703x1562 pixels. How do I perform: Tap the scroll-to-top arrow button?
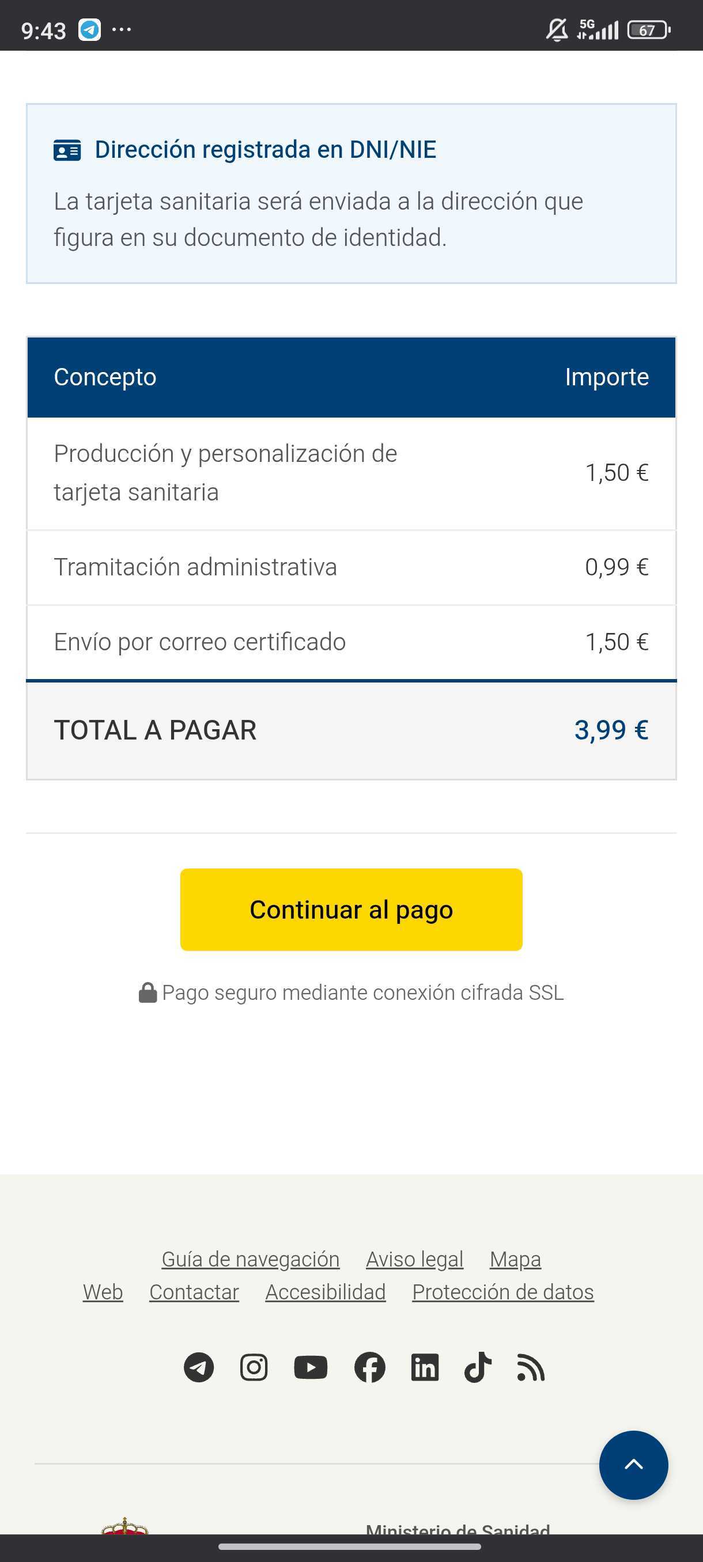click(x=633, y=1465)
